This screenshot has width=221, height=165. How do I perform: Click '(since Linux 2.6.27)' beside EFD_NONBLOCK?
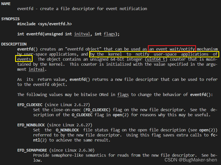70,125
